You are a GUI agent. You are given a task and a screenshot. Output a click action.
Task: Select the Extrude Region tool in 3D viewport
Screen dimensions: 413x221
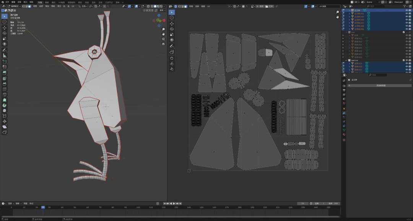(x=5, y=73)
